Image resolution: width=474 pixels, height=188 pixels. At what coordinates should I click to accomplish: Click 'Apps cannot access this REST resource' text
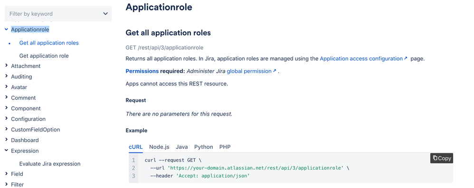point(177,84)
